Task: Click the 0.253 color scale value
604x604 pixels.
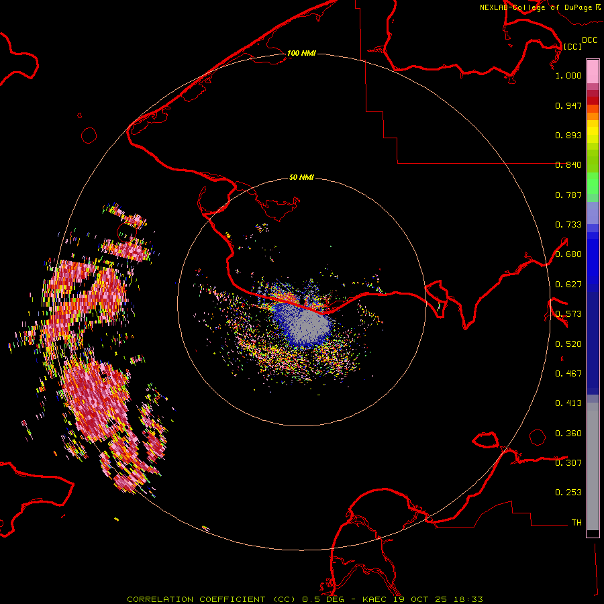Action: (x=568, y=493)
